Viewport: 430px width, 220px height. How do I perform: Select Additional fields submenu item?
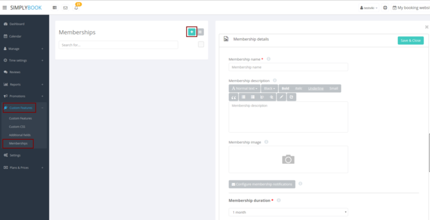point(20,135)
